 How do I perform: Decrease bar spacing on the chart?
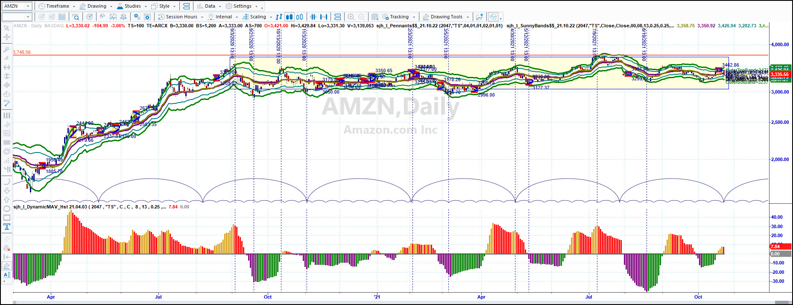point(313,17)
